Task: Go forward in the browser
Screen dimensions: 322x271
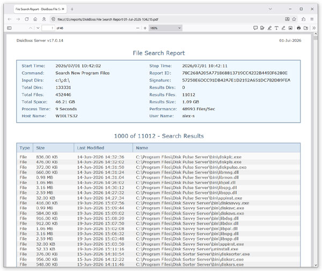Action: click(x=18, y=19)
